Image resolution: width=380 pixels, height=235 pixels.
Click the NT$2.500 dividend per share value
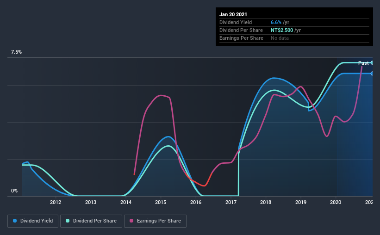pos(282,30)
